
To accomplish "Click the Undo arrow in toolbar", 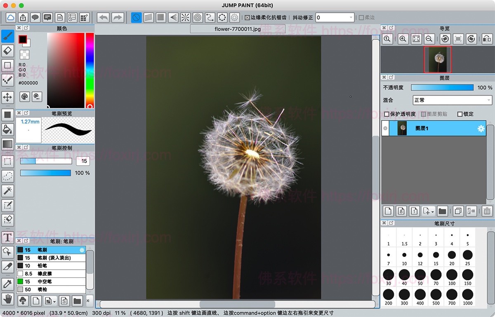I will [103, 17].
